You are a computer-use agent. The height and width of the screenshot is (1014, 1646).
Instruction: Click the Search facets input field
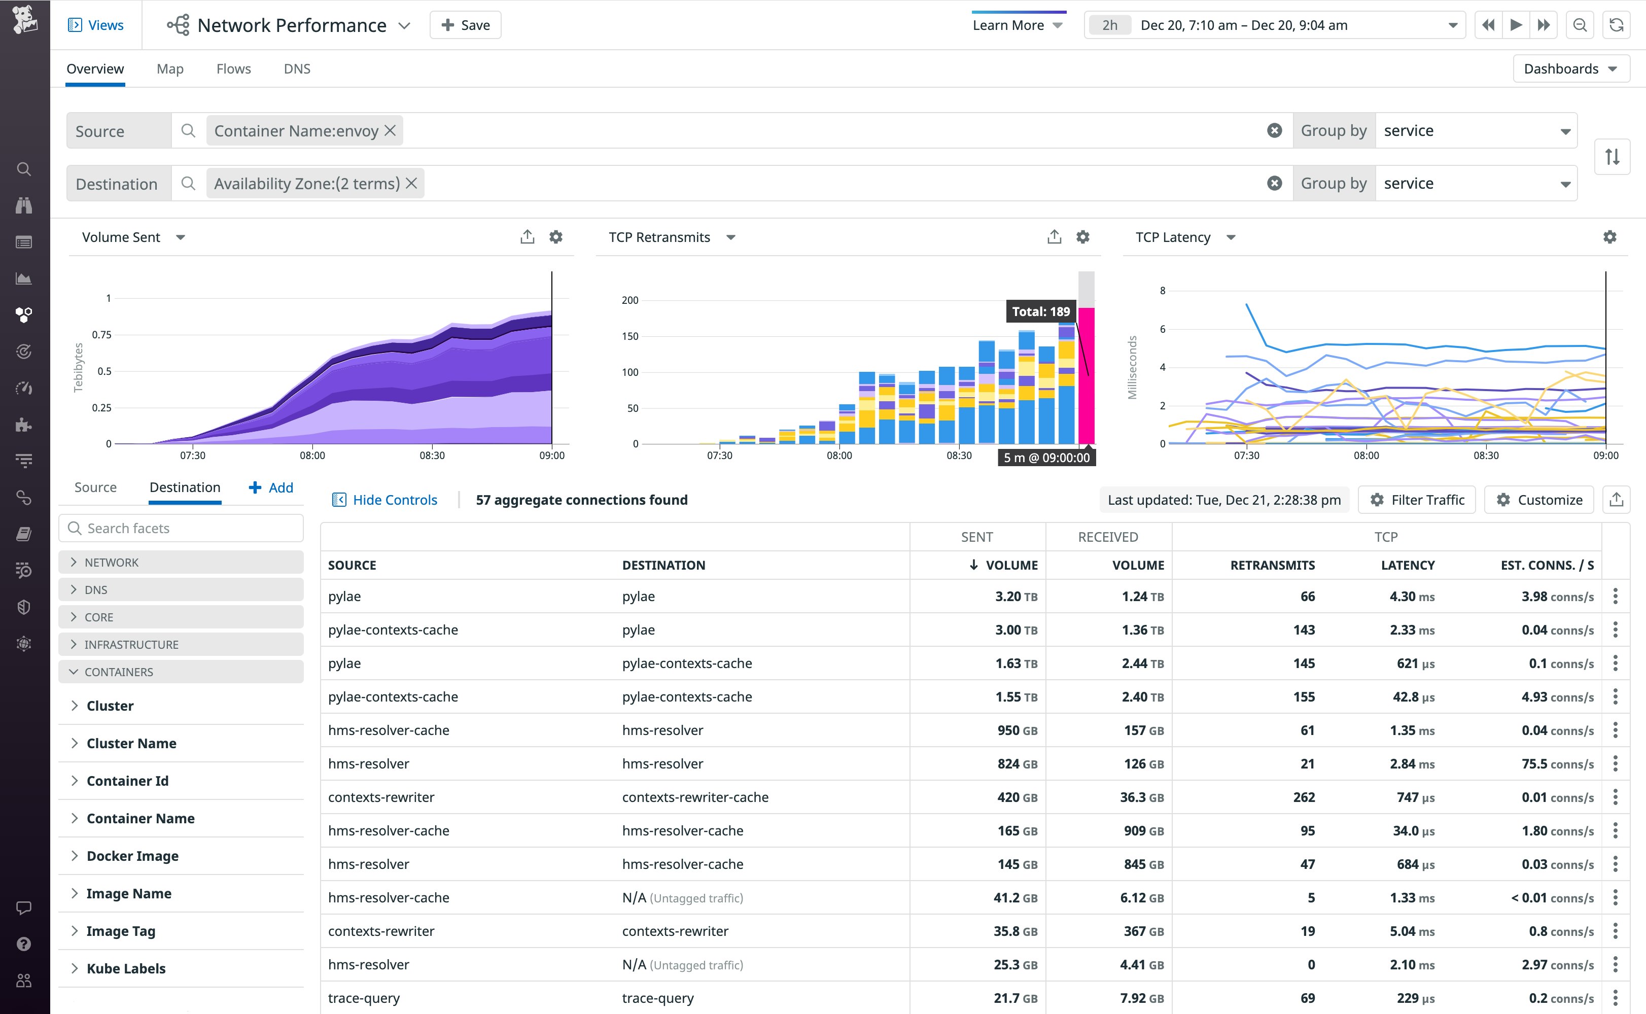181,528
